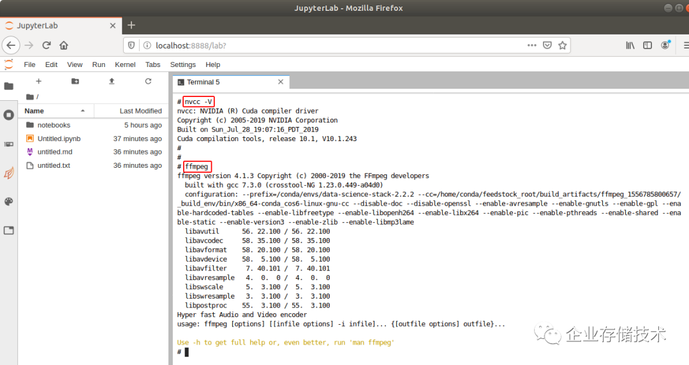Select Untitled.ipynb file
This screenshot has width=689, height=365.
tap(94, 138)
